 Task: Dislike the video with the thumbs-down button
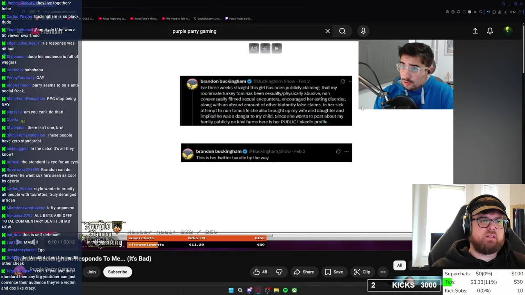tap(279, 272)
